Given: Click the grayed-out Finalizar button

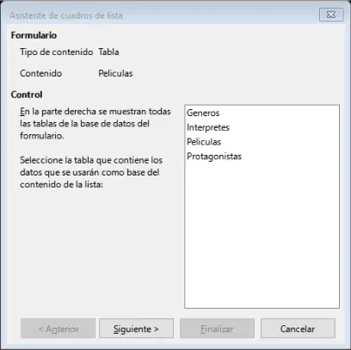Looking at the screenshot, I should 217,329.
